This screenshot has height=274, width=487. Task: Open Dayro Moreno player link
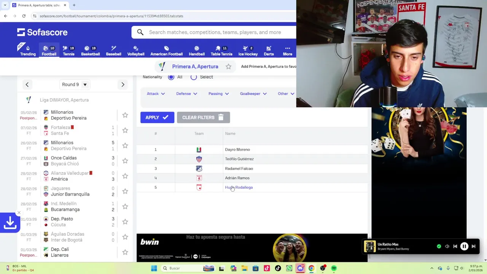coord(237,150)
